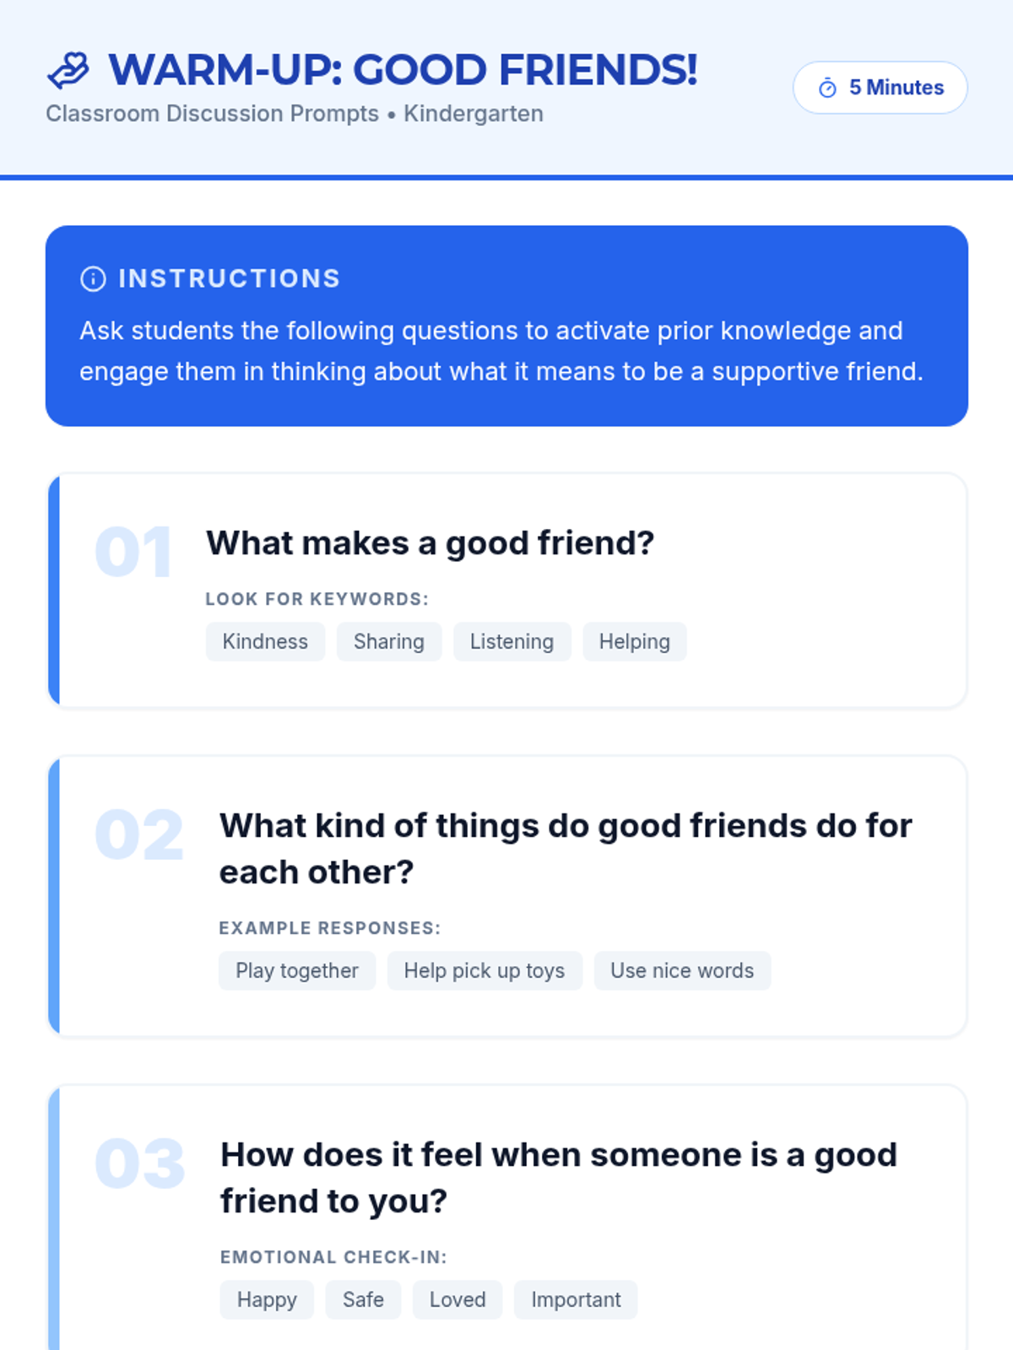The width and height of the screenshot is (1013, 1350).
Task: Select the Sharing keyword tag
Action: click(x=389, y=641)
